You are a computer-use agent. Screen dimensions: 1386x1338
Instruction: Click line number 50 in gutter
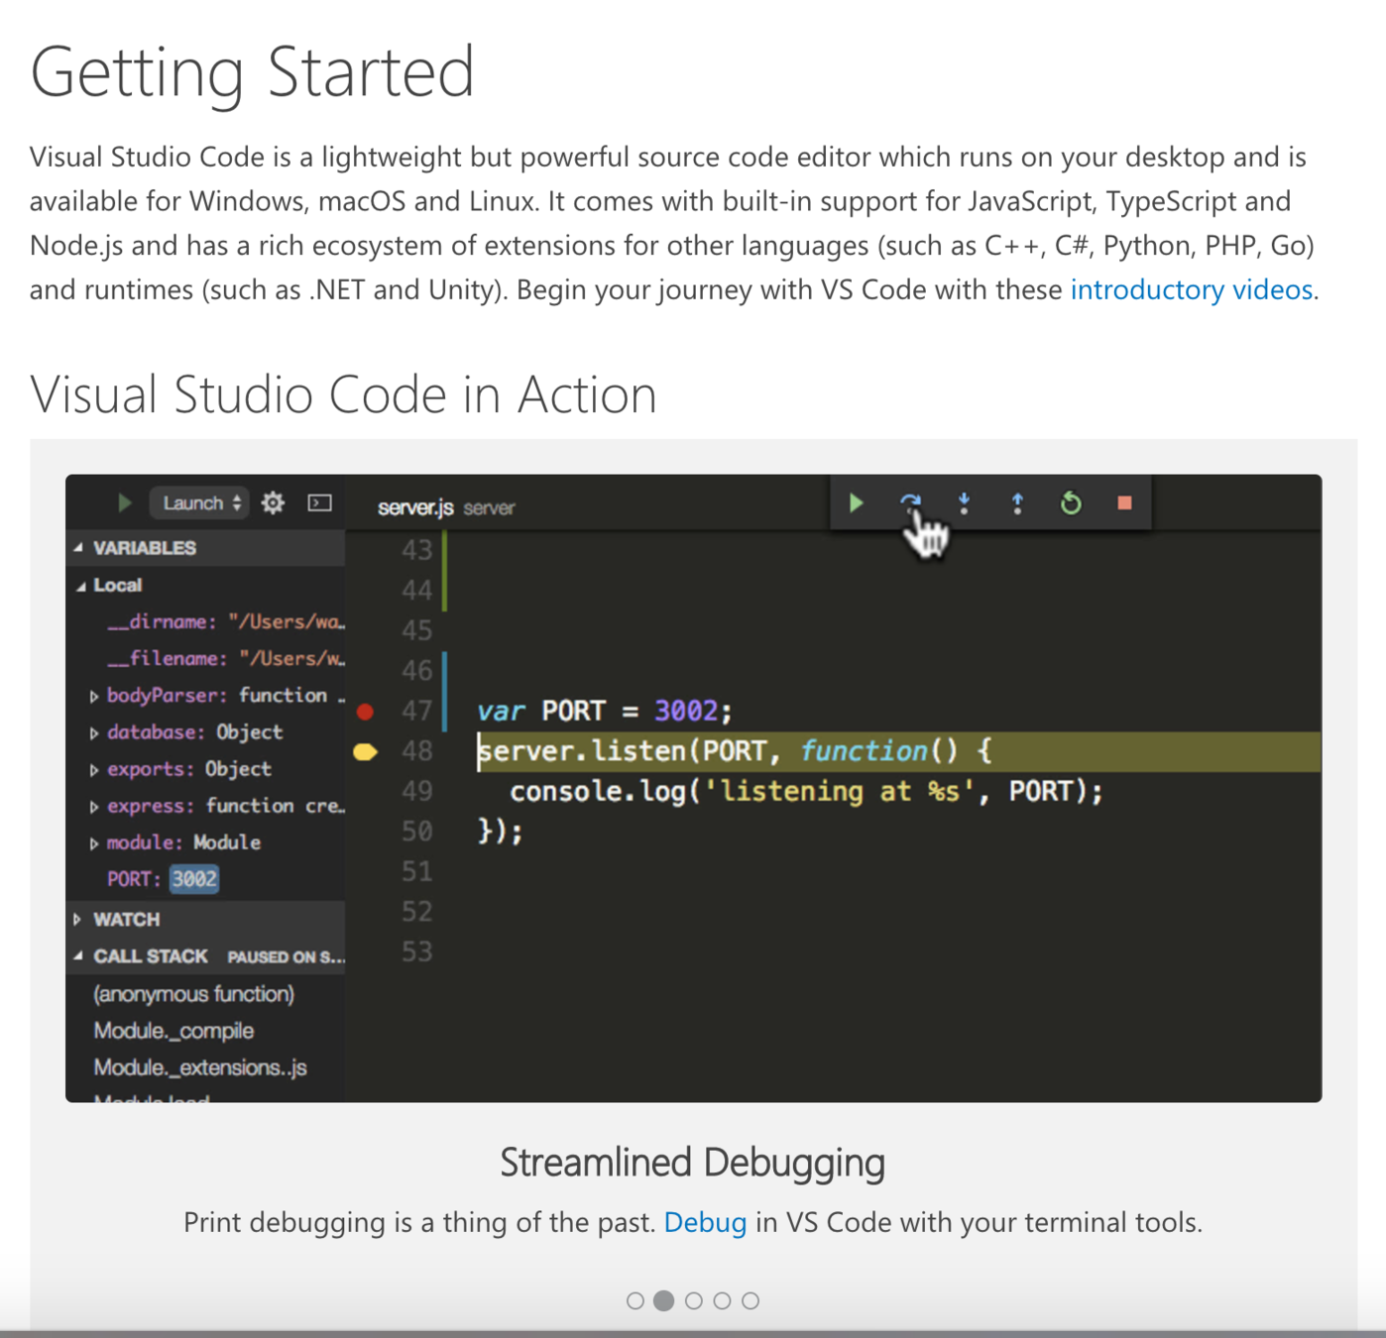(416, 831)
